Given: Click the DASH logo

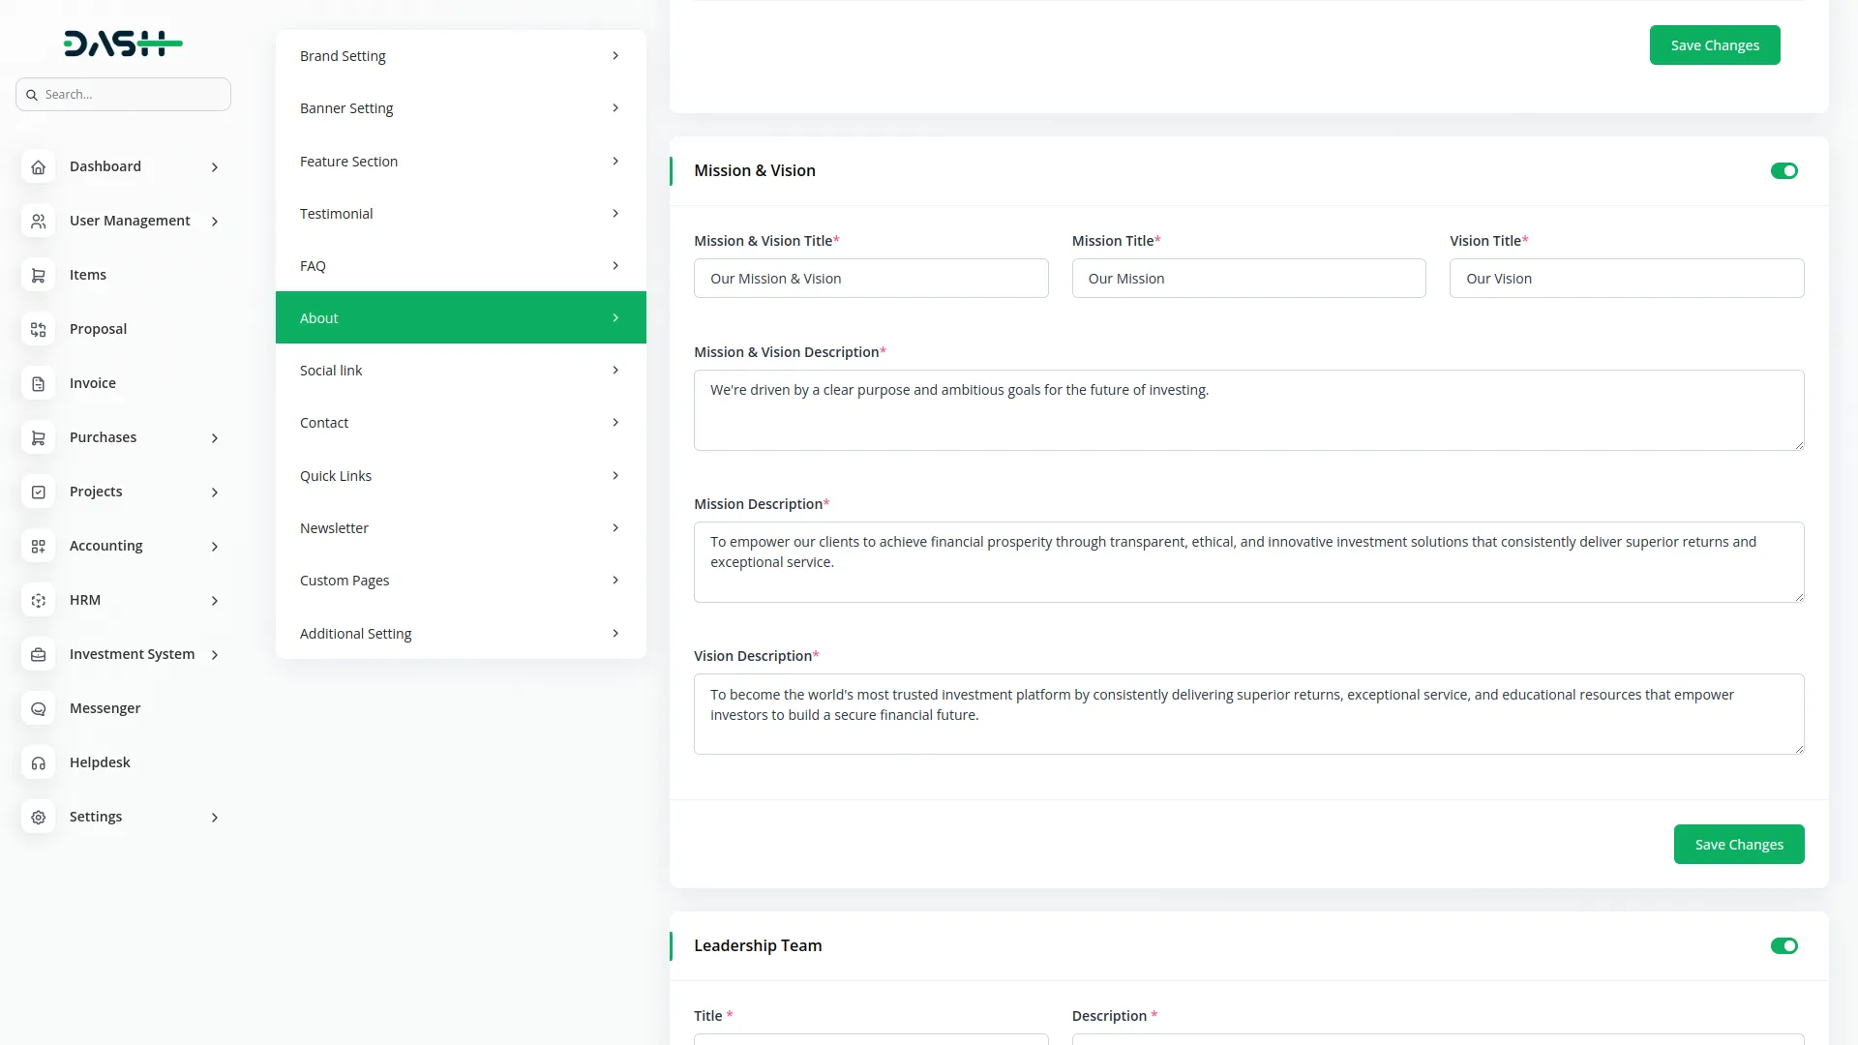Looking at the screenshot, I should coord(123,44).
